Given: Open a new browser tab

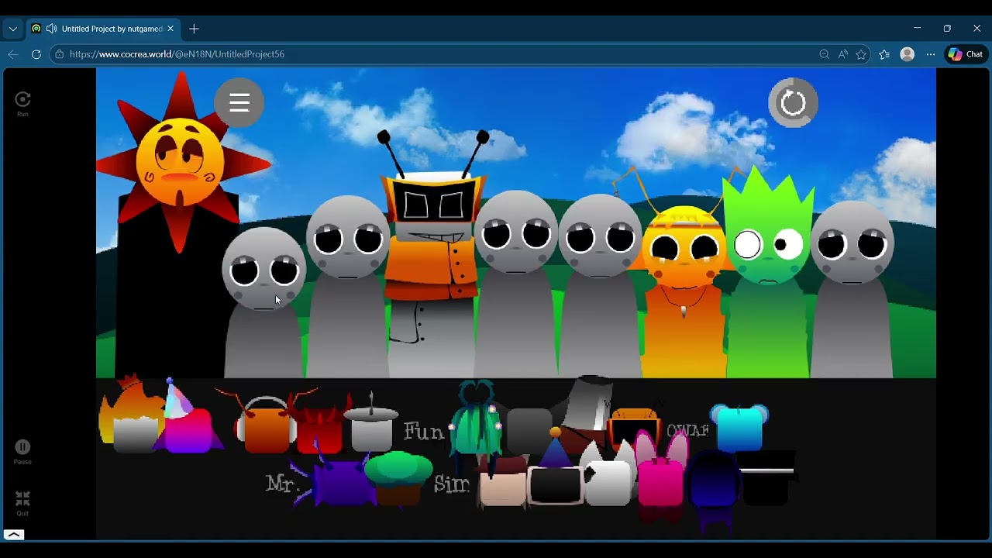Looking at the screenshot, I should [194, 29].
